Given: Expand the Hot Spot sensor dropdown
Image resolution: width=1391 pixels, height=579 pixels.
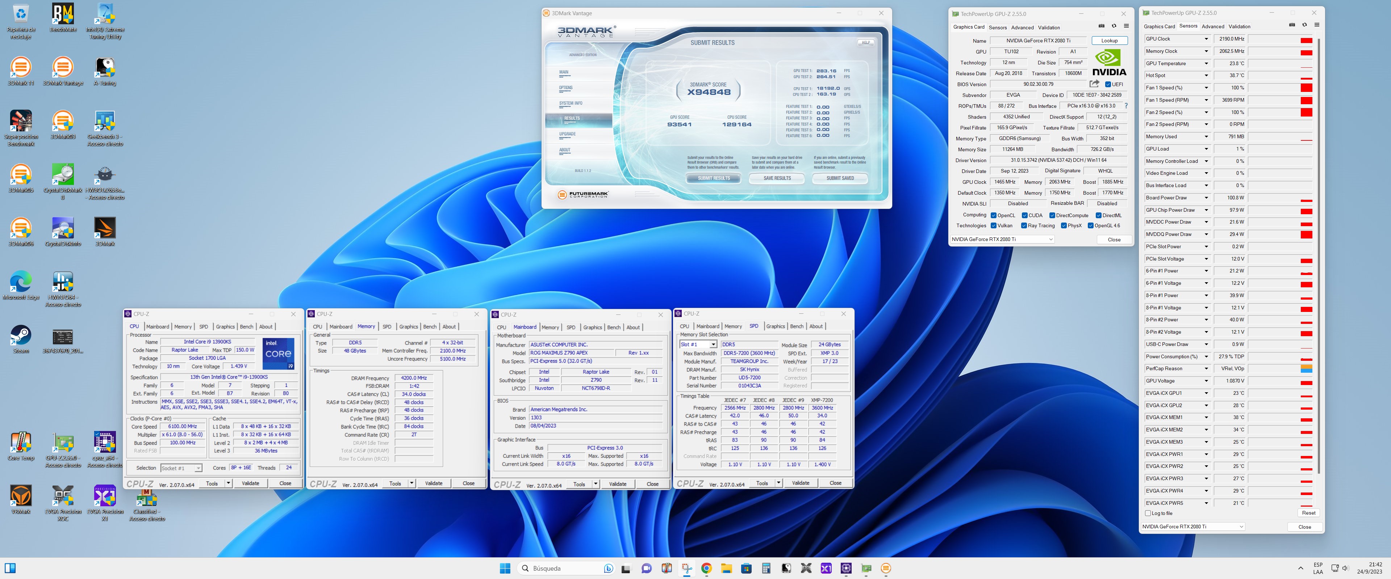Looking at the screenshot, I should 1206,76.
